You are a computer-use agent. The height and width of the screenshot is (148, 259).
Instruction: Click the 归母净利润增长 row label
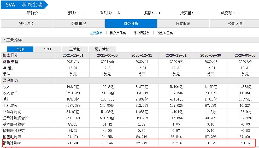click(x=16, y=118)
